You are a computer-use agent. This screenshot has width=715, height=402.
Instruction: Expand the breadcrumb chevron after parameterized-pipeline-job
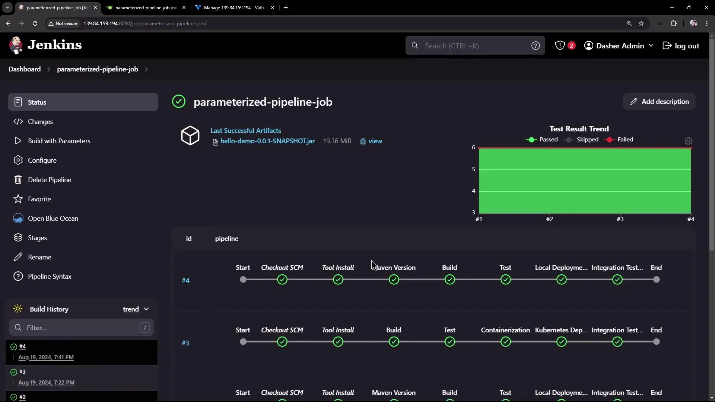coord(146,69)
